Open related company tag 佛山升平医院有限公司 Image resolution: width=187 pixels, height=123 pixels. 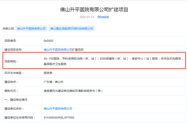click(x=31, y=29)
